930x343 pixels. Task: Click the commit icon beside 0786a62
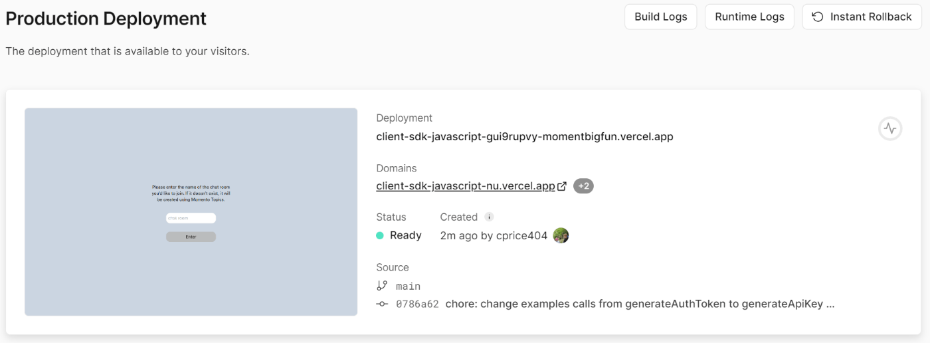tap(382, 304)
